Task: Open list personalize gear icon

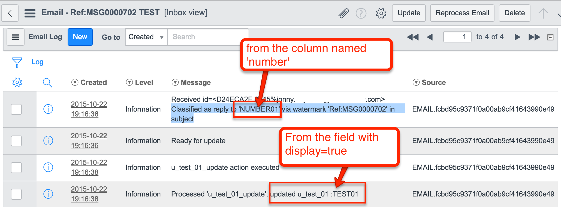Action: click(x=17, y=82)
